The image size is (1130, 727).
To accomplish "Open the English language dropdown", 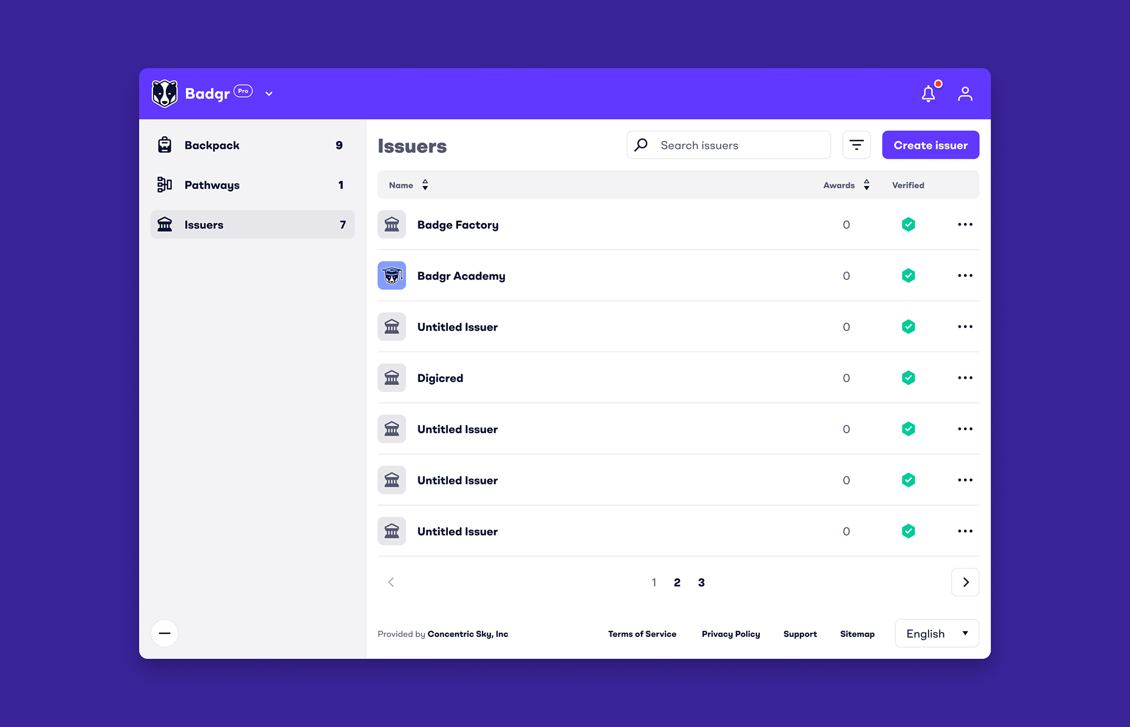I will pyautogui.click(x=936, y=633).
